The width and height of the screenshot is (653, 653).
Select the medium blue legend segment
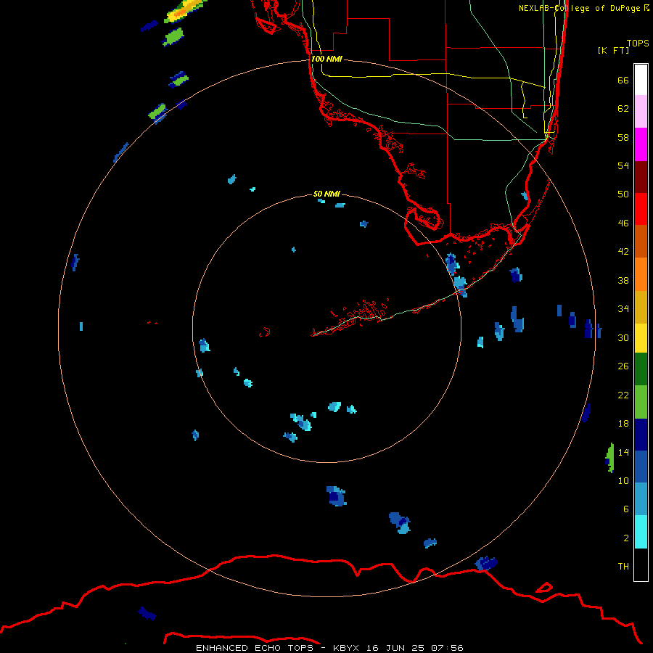pos(641,467)
